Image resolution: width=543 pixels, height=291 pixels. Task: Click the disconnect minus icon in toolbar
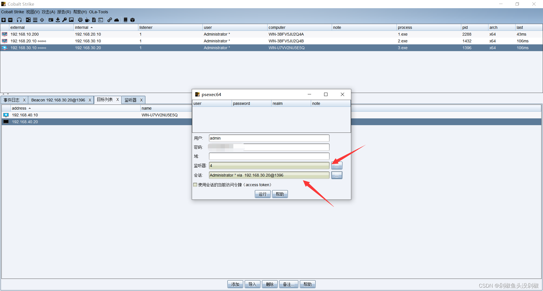tap(10, 20)
